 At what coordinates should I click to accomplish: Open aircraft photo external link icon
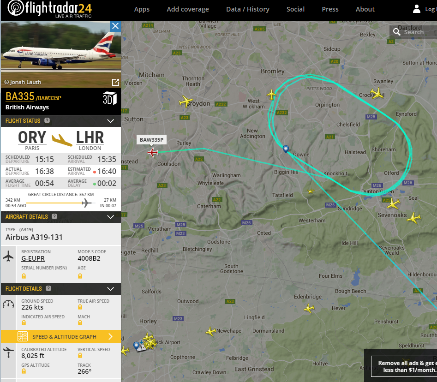click(x=115, y=82)
